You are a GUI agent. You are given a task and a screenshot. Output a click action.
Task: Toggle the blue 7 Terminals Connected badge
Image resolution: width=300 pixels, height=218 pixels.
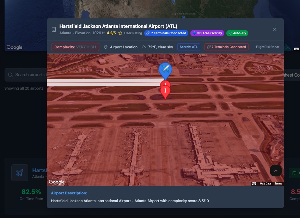coord(166,33)
